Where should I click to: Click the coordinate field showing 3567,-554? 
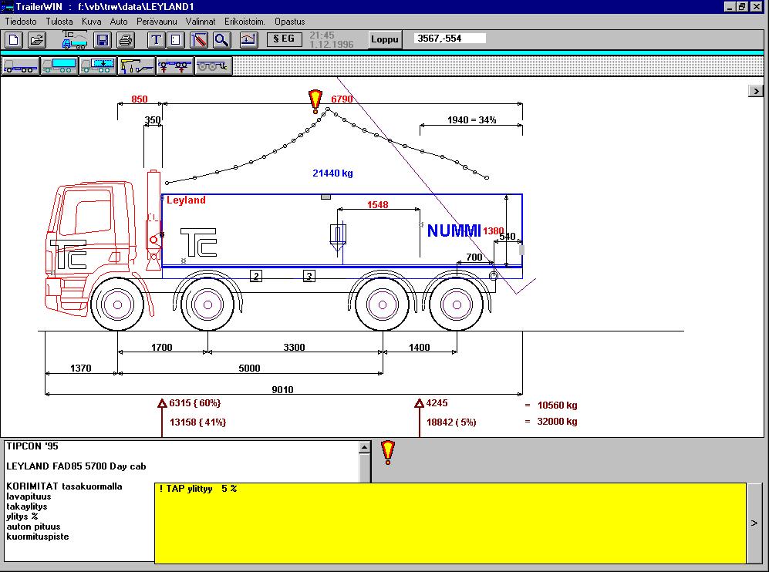(x=450, y=39)
